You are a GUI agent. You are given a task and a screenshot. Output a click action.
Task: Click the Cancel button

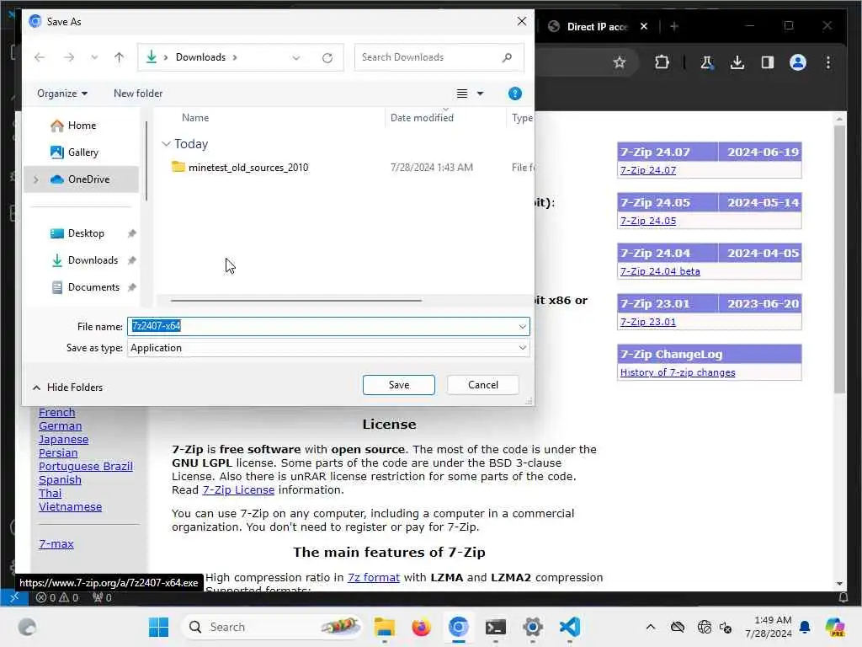482,385
